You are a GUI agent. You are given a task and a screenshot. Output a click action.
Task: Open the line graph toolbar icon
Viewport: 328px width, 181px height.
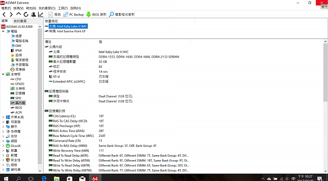pos(41,15)
